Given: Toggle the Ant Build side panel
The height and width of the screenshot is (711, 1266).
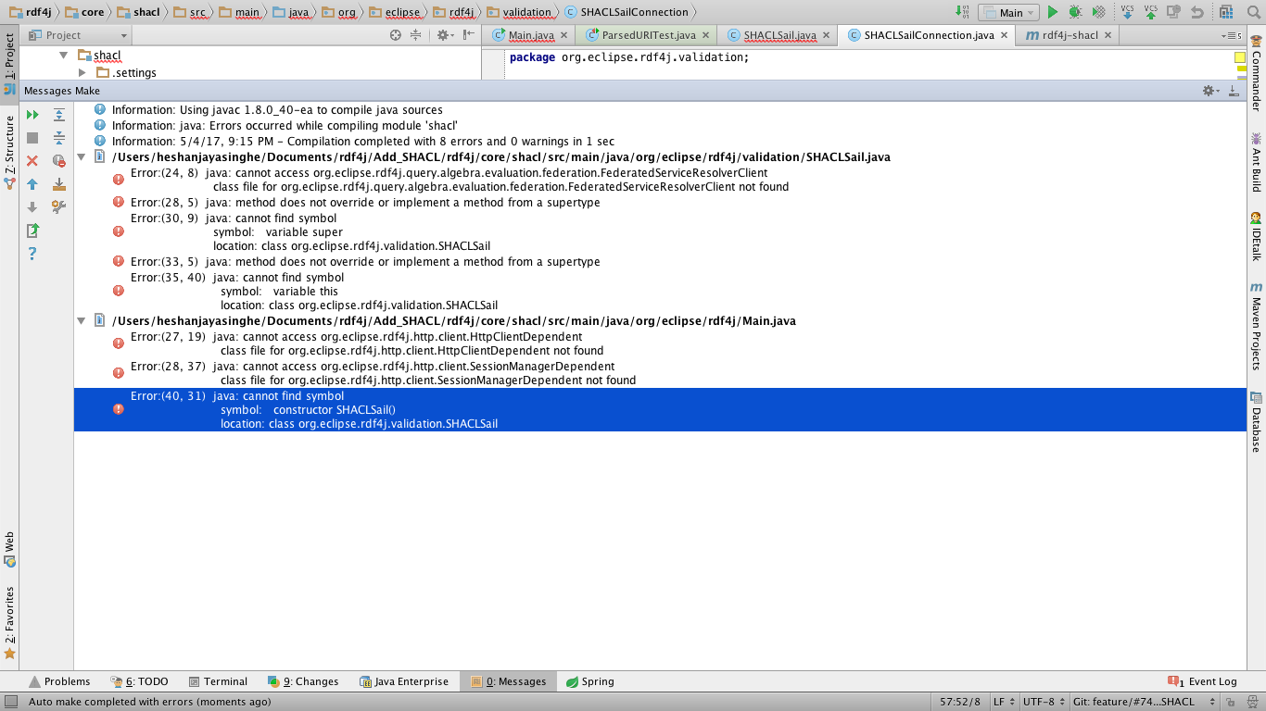Looking at the screenshot, I should (1257, 161).
